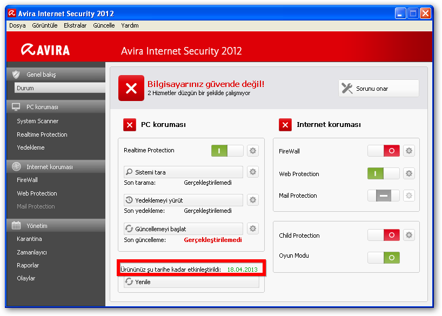Click Genel bakış section header

[56, 75]
